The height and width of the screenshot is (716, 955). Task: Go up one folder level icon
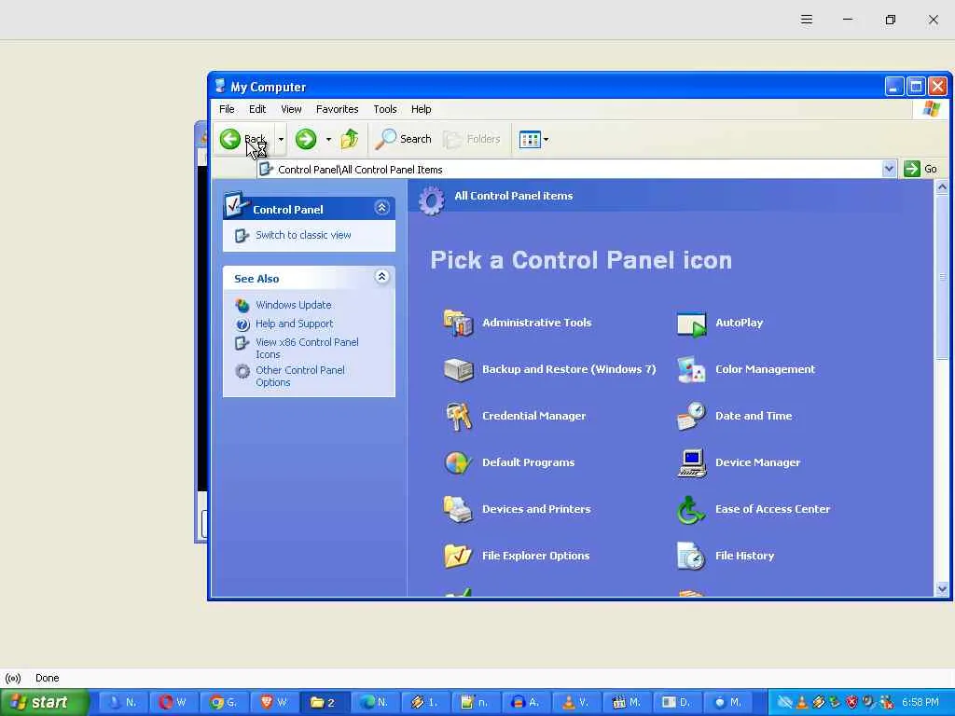[x=350, y=139]
